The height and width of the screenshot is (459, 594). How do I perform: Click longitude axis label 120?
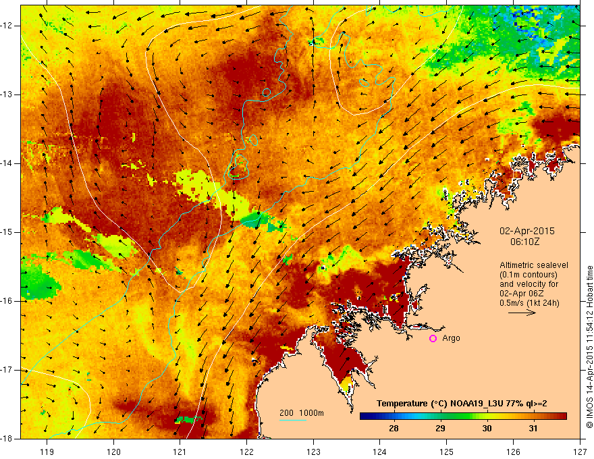pyautogui.click(x=113, y=452)
